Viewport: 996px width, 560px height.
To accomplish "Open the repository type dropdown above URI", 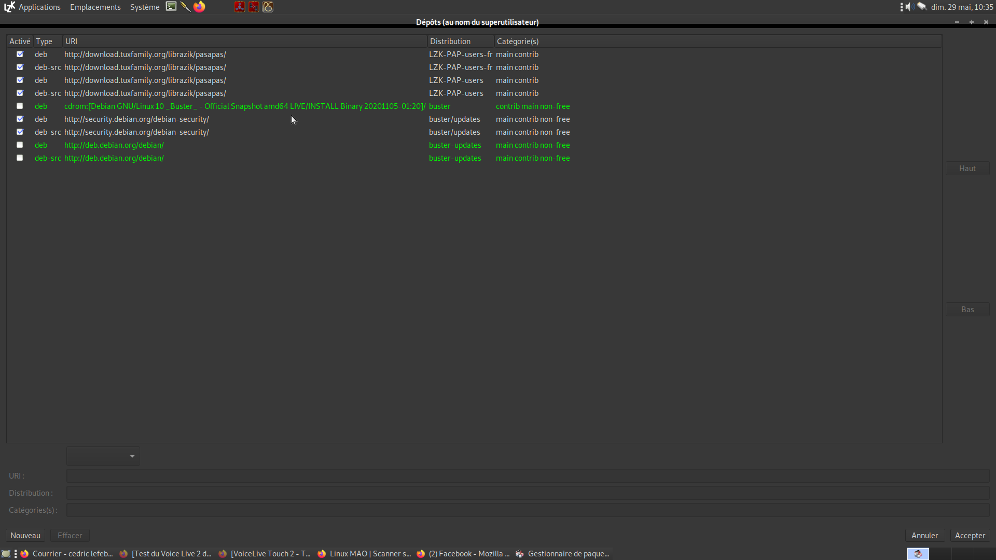I will (103, 456).
